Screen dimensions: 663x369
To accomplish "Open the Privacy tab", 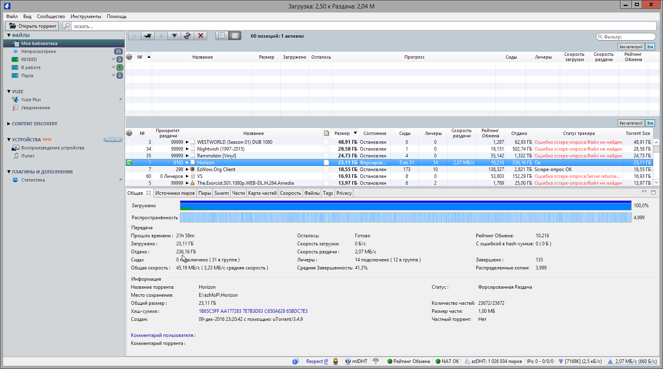I will pyautogui.click(x=344, y=193).
